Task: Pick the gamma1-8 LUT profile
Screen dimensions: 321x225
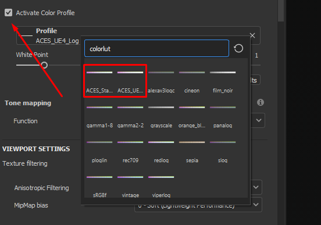Action: (x=99, y=116)
